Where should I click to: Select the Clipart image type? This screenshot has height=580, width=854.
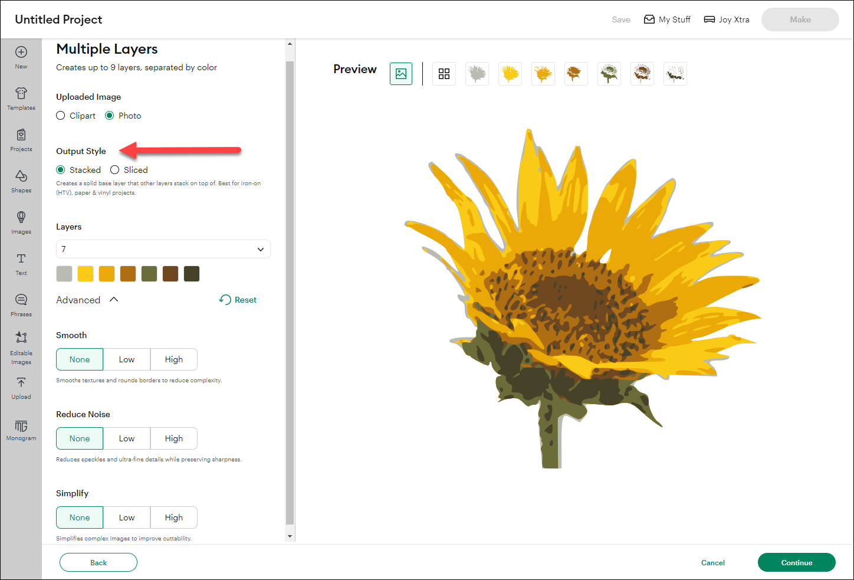tap(60, 116)
